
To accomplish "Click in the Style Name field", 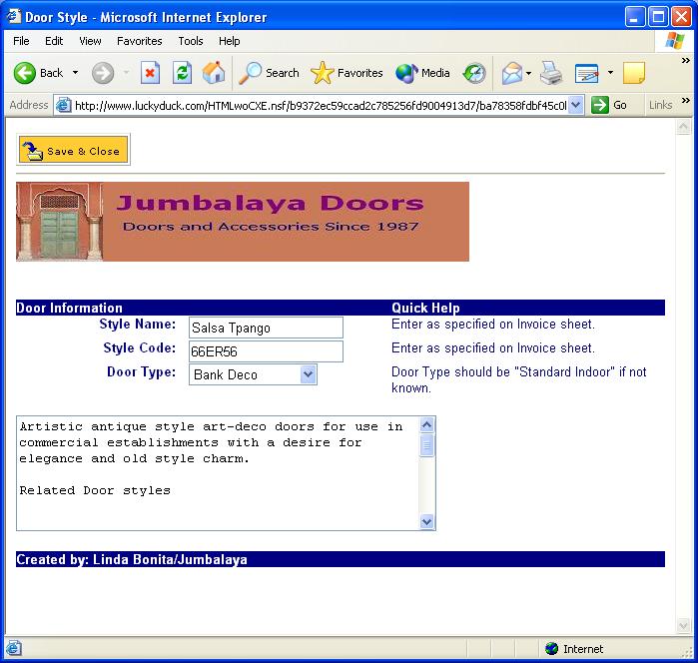I will click(266, 328).
